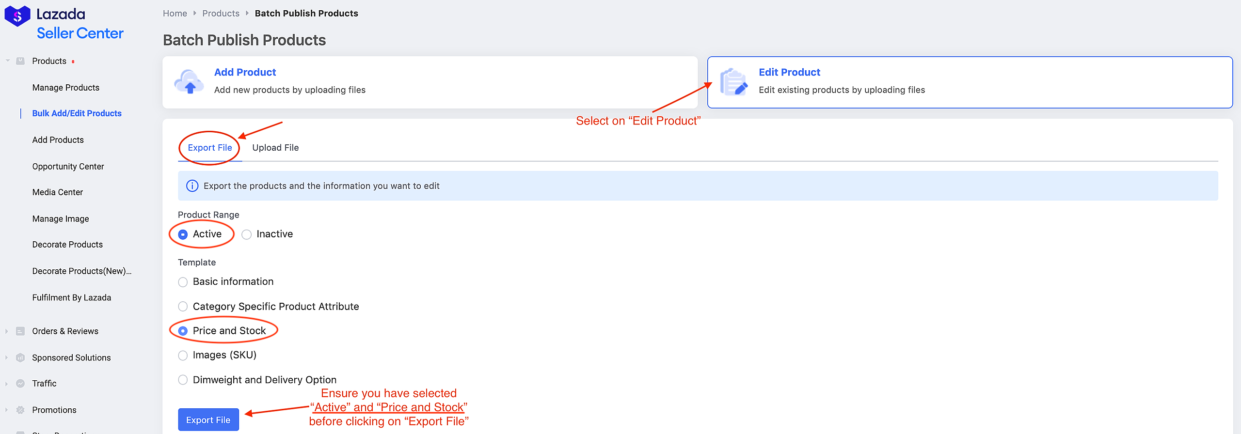The width and height of the screenshot is (1241, 434).
Task: Select the Inactive product range radio
Action: [x=247, y=234]
